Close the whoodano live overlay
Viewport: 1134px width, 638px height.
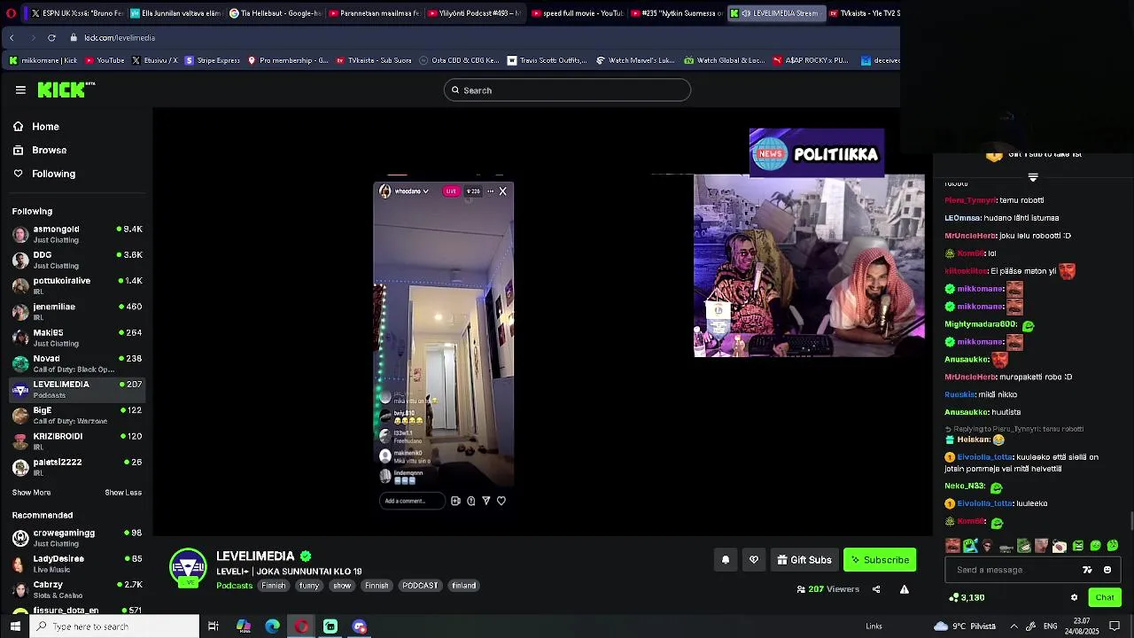click(x=502, y=191)
